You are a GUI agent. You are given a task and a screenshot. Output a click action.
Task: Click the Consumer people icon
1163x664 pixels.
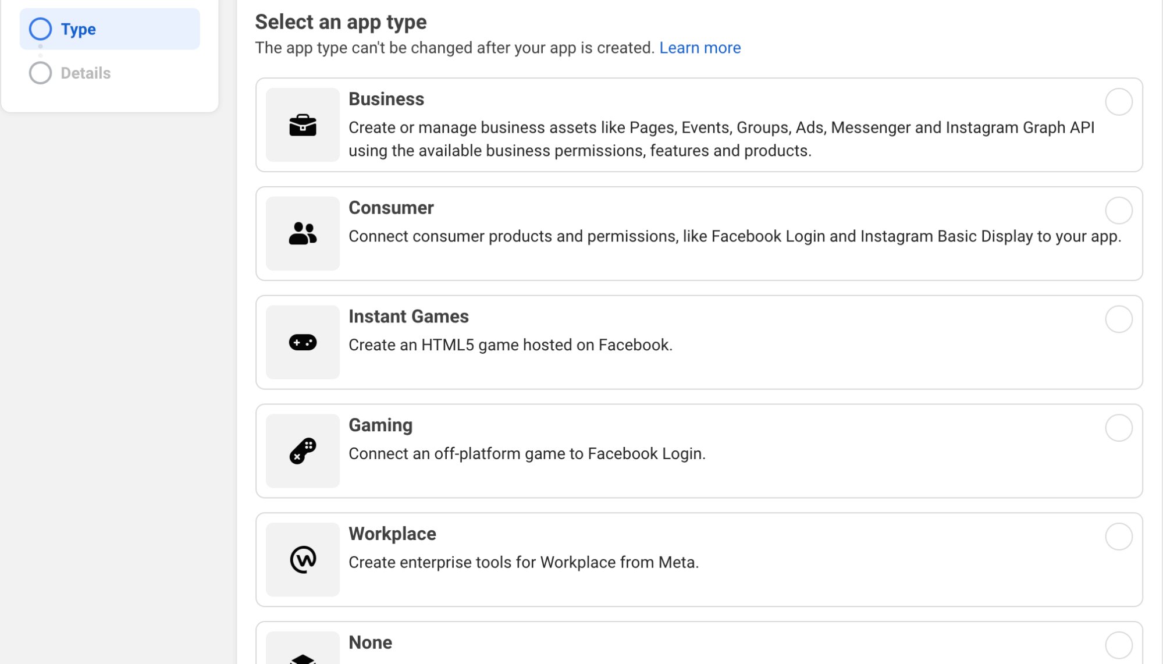(x=303, y=233)
